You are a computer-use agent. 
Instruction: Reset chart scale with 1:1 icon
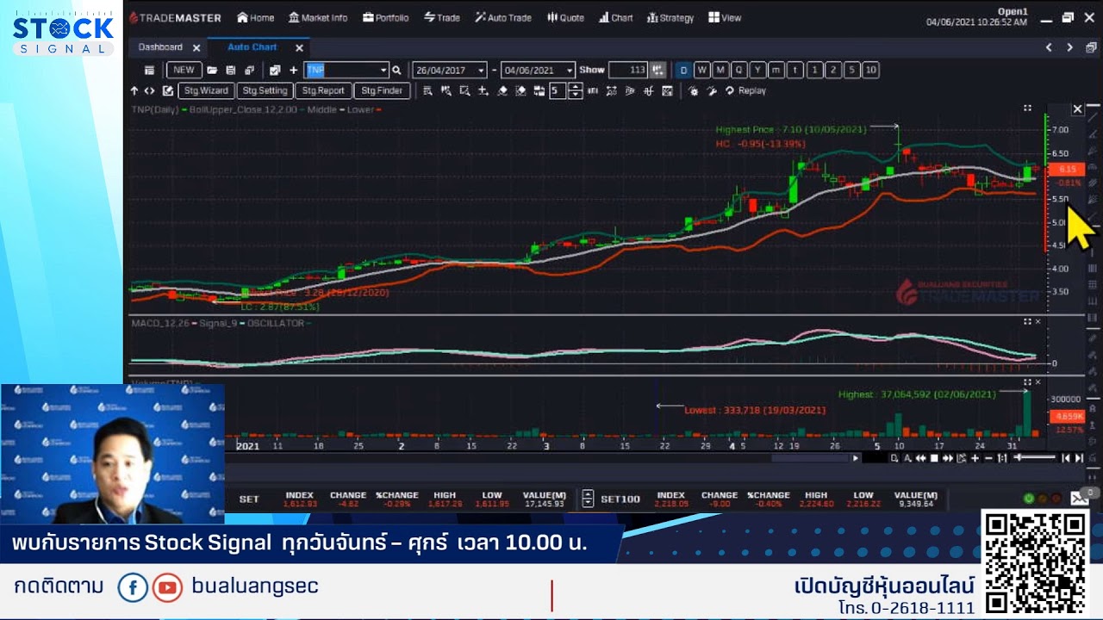[1002, 458]
